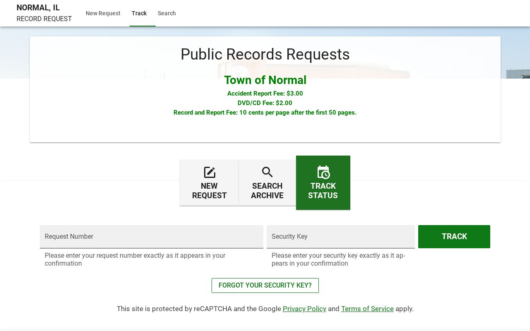530x331 pixels.
Task: Switch to the Search nav tab
Action: [167, 13]
